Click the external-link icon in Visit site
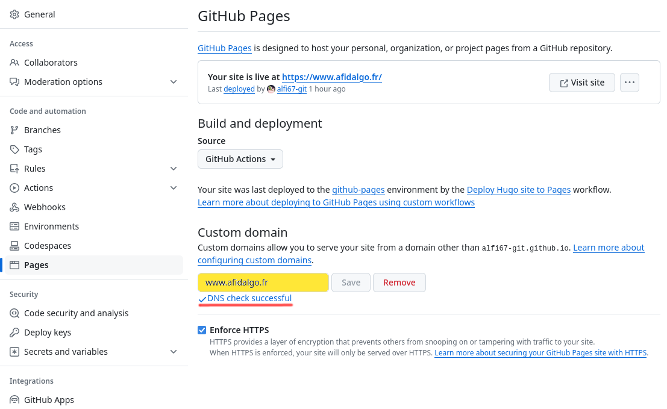 [x=564, y=83]
